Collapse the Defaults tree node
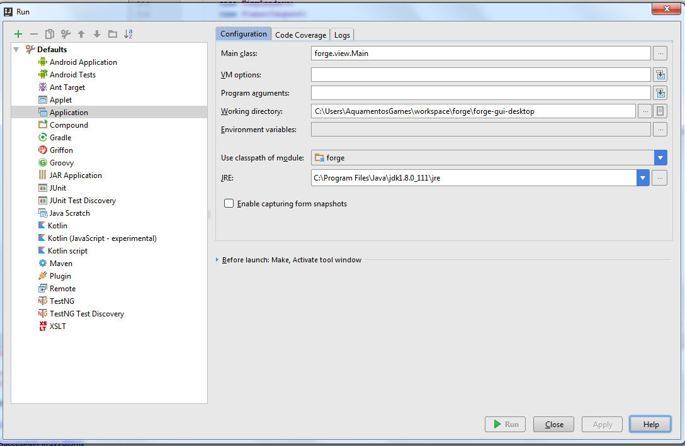Screen dimensions: 685x446 click(16, 50)
